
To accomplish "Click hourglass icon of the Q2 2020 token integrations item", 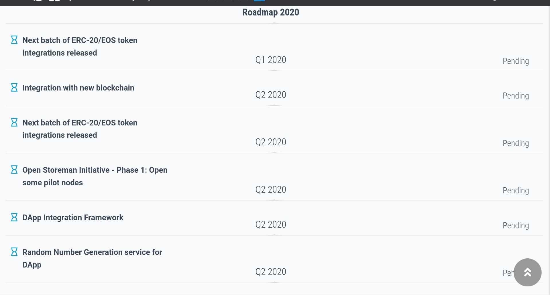I will point(14,122).
